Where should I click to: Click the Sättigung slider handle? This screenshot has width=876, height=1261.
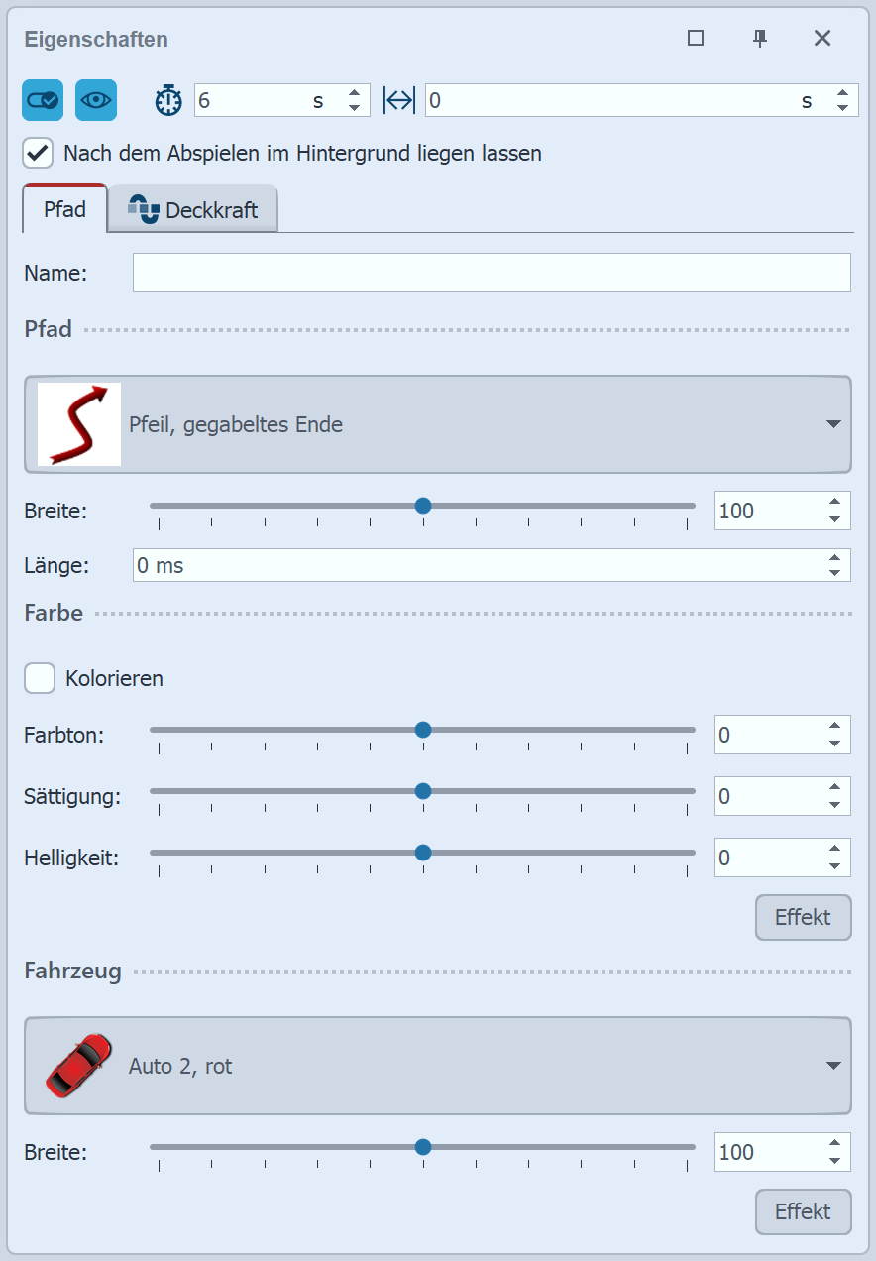click(x=423, y=791)
